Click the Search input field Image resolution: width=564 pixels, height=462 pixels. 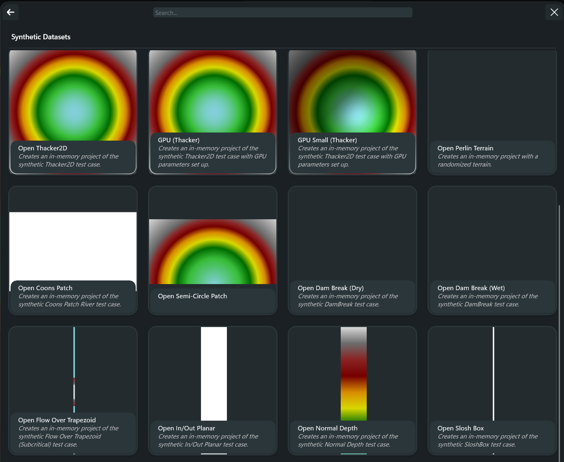pyautogui.click(x=282, y=13)
